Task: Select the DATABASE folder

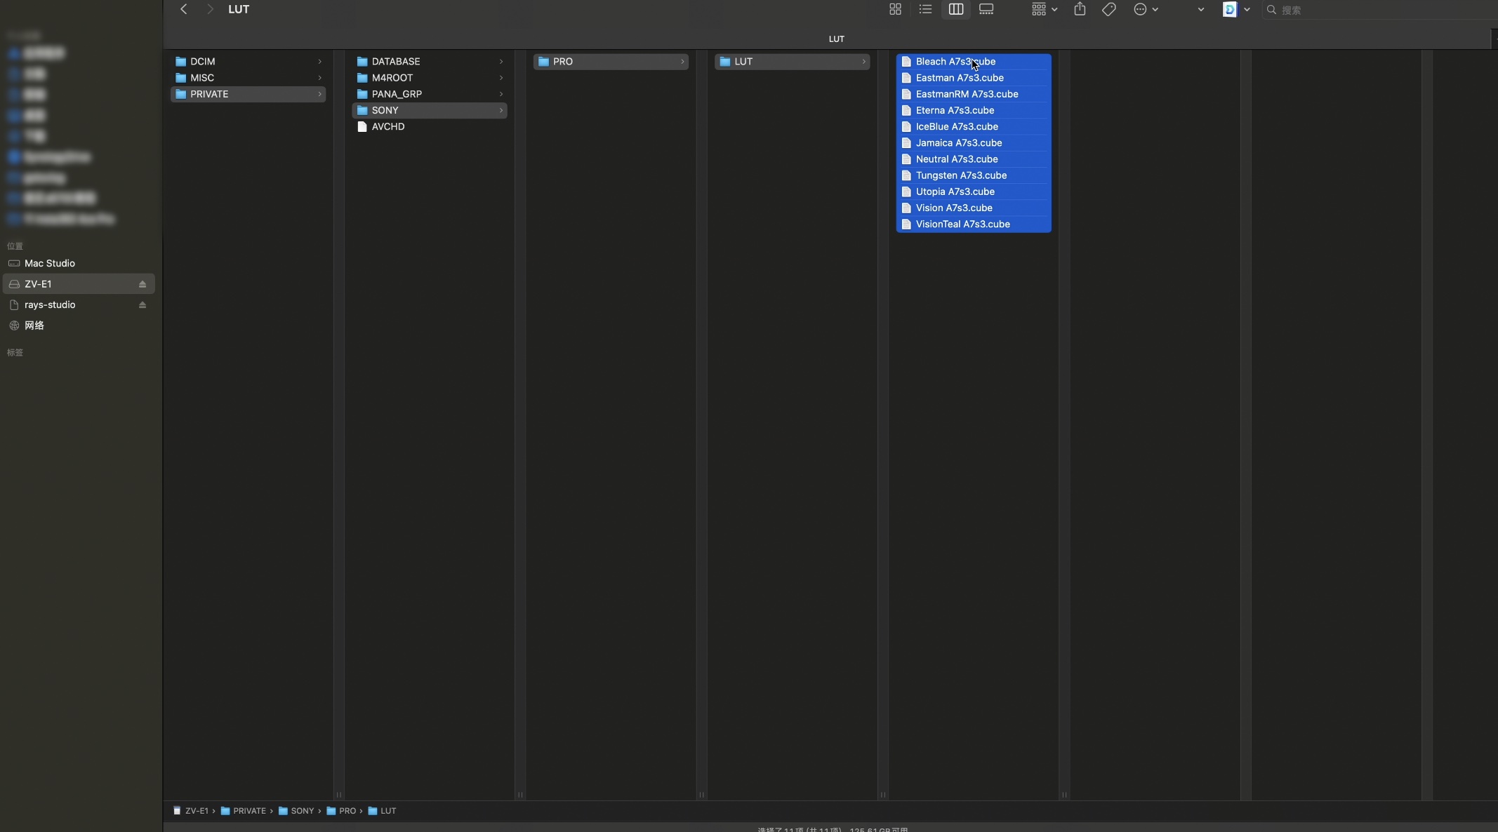Action: click(x=430, y=62)
